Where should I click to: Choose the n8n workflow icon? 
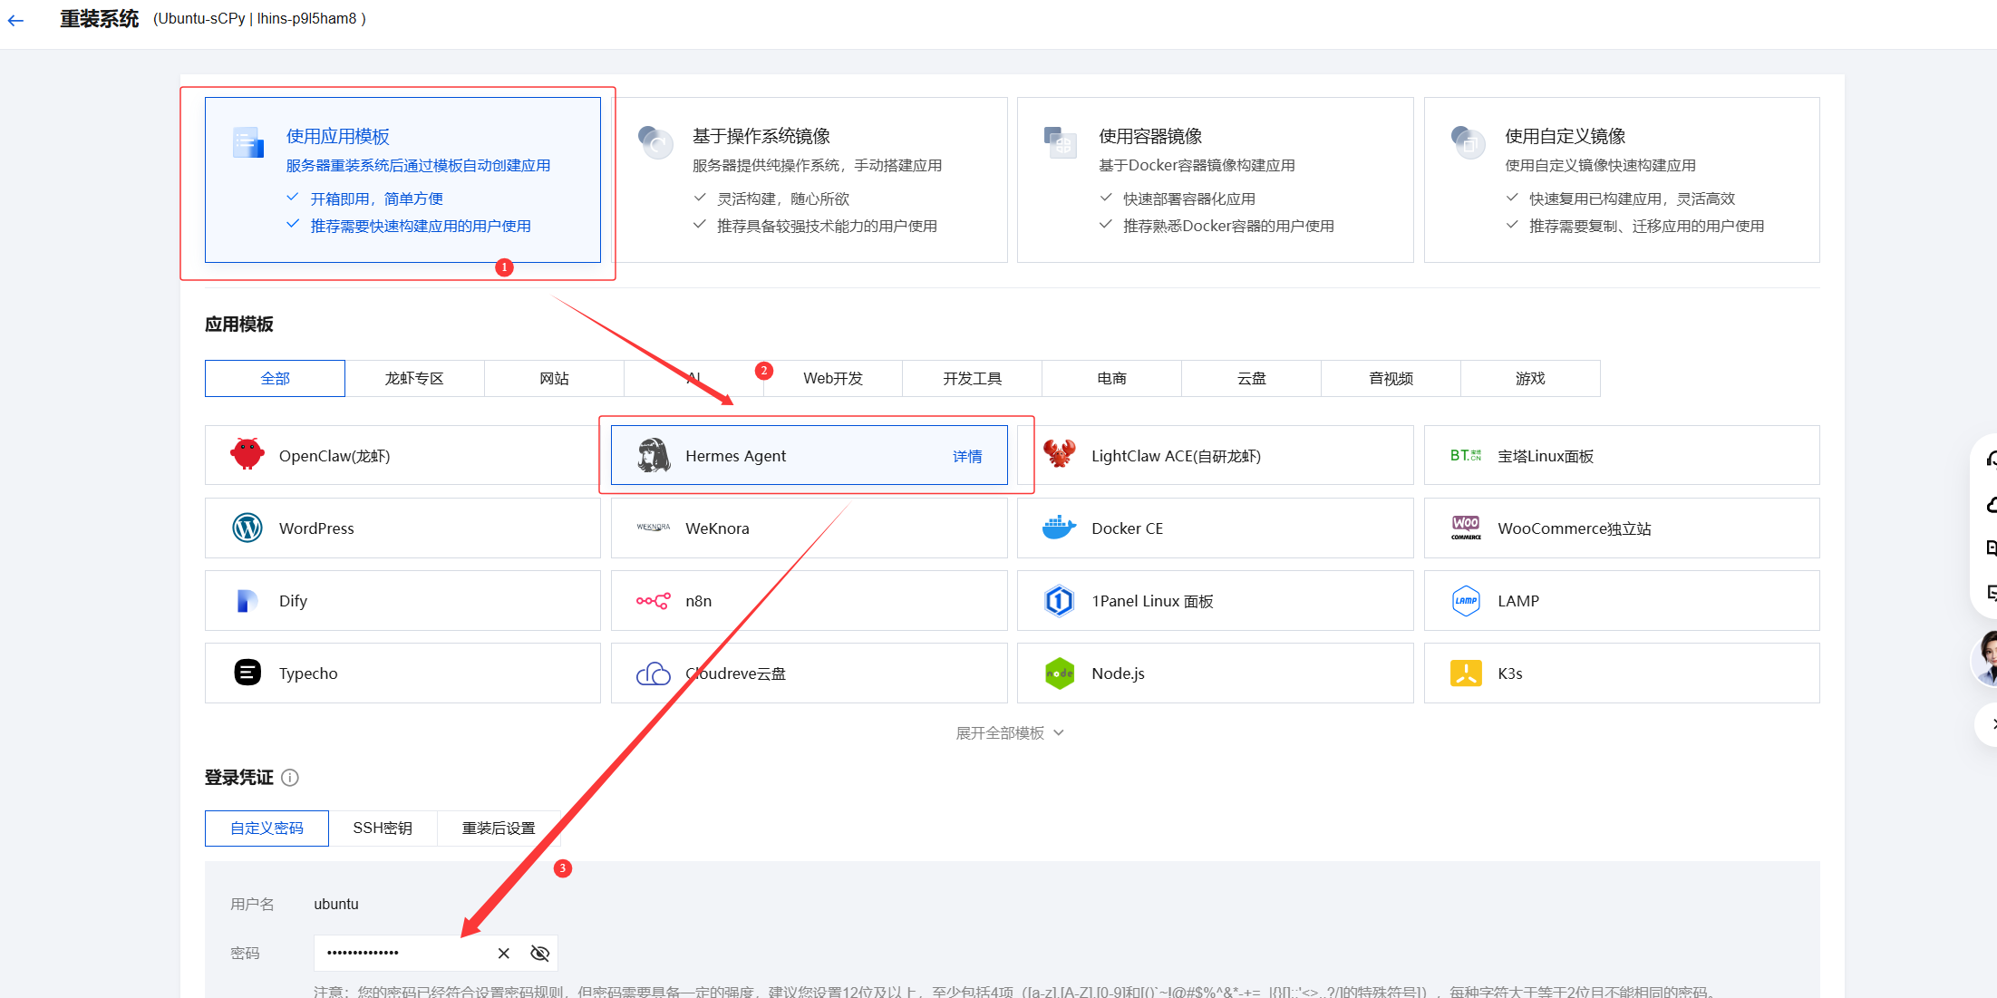tap(653, 600)
